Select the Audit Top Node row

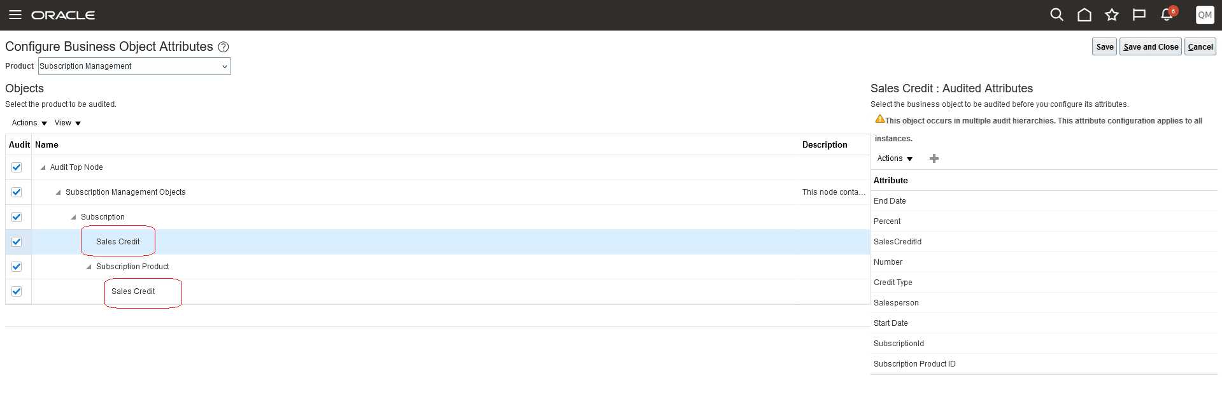76,167
